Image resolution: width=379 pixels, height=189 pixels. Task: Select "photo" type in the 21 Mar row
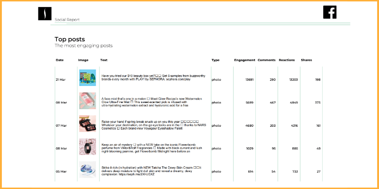[217, 80]
